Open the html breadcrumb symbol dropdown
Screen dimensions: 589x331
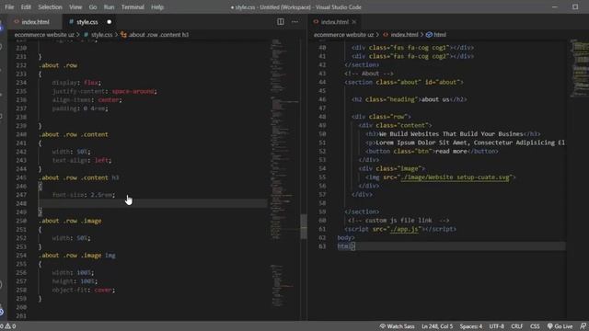pos(440,35)
